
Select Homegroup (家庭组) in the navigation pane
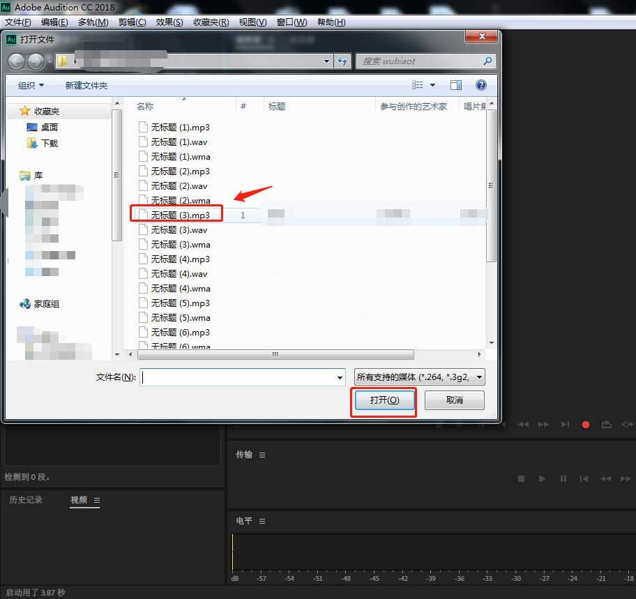click(x=39, y=304)
